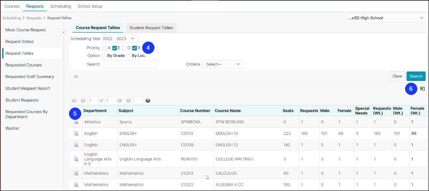The image size is (429, 191).
Task: Click the Athletics department cell
Action: 92,122
